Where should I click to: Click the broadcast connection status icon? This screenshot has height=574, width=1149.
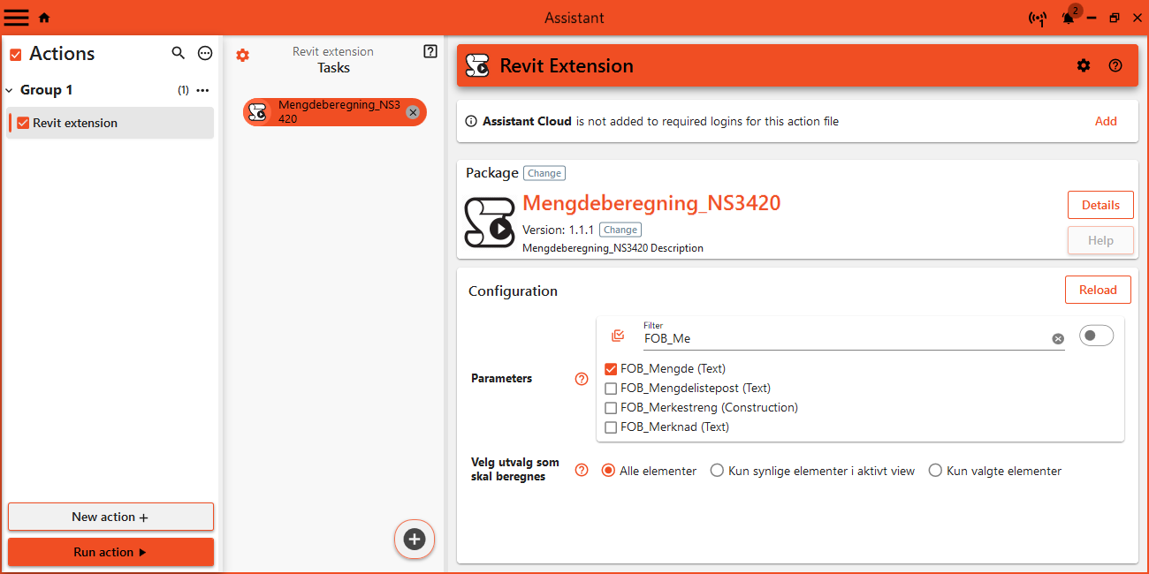(x=1037, y=18)
